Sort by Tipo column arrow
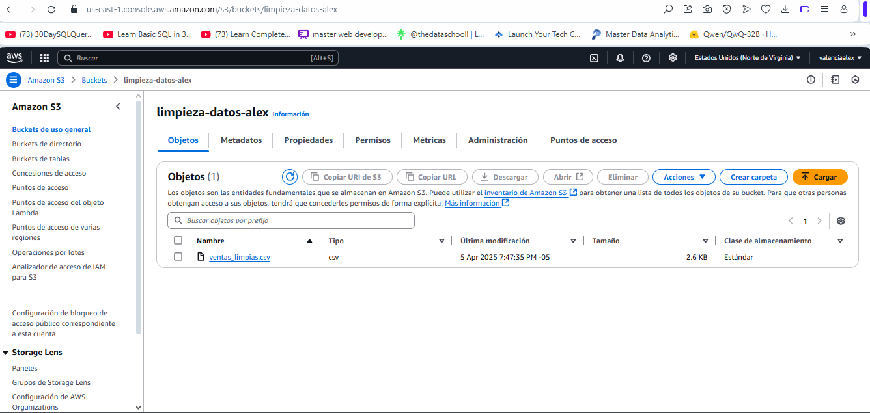The image size is (870, 413). [442, 241]
